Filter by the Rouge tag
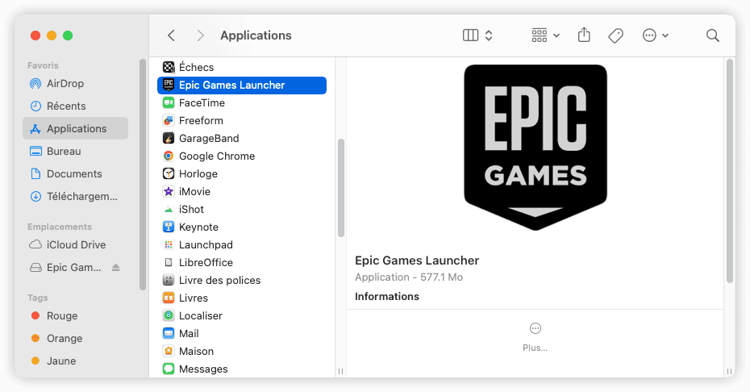The height and width of the screenshot is (392, 750). [x=75, y=316]
